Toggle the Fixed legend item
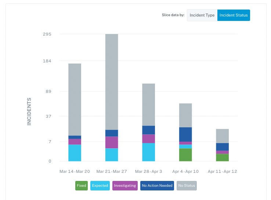Viewport: 271px width, 200px height. (x=82, y=186)
